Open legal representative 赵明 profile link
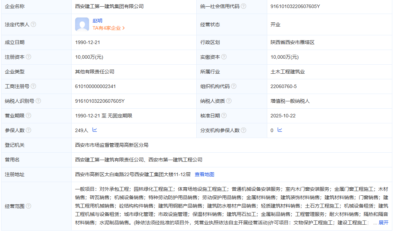 pos(97,21)
